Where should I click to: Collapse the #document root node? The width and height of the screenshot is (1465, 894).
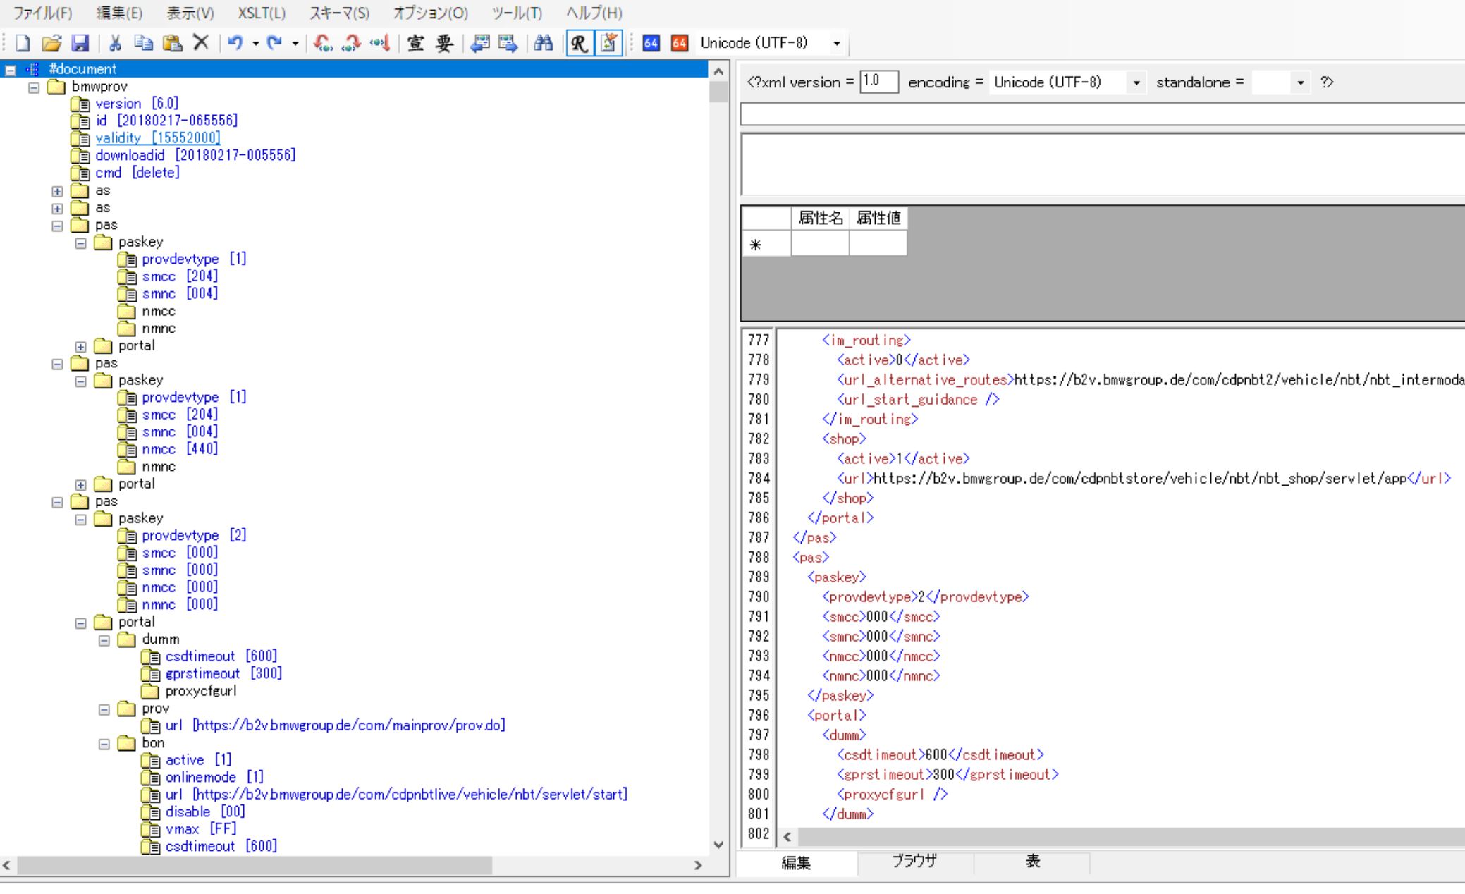tap(11, 70)
